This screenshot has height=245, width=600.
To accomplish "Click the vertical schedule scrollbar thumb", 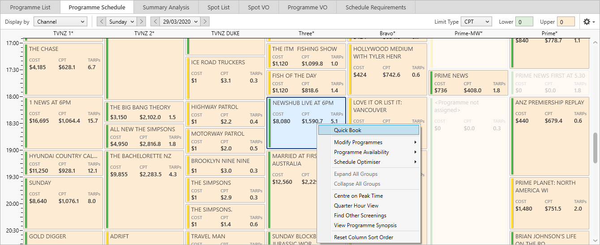I will coord(596,149).
